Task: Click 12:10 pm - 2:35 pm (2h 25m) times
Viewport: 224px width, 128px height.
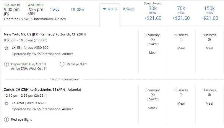Action: point(26,95)
